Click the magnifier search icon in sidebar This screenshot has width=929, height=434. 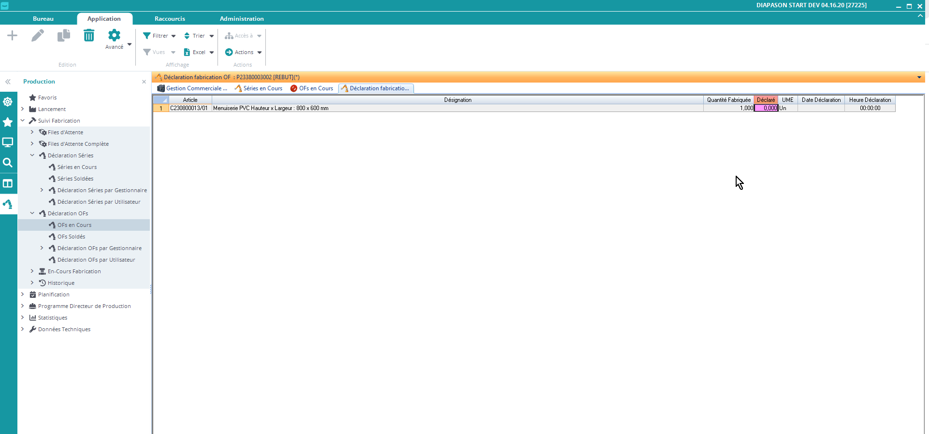tap(8, 163)
